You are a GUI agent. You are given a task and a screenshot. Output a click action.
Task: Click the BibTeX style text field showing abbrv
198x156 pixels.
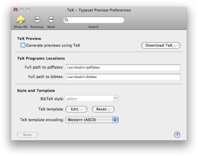[89, 98]
